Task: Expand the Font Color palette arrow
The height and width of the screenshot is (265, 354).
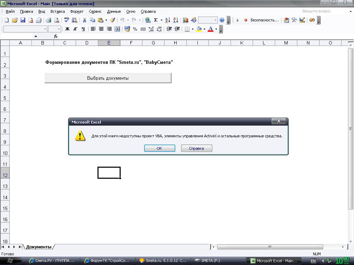Action: click(216, 29)
